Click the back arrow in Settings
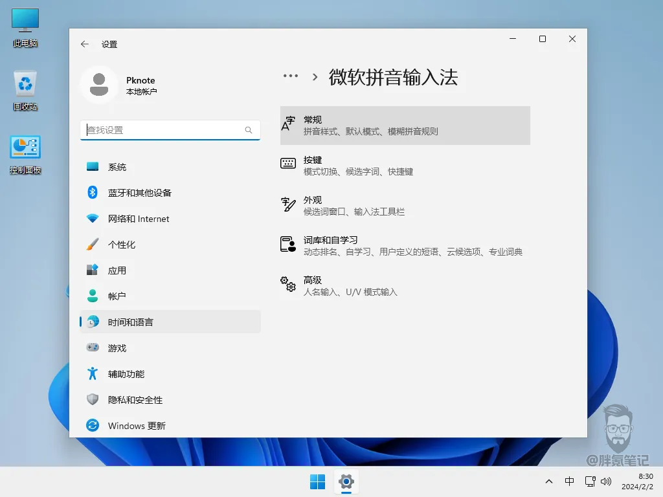663x497 pixels. pos(85,44)
